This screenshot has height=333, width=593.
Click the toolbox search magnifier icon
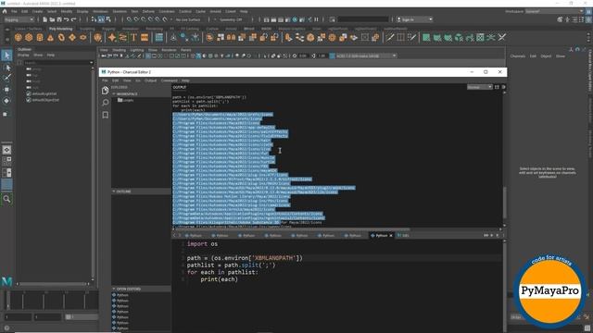tap(6, 199)
